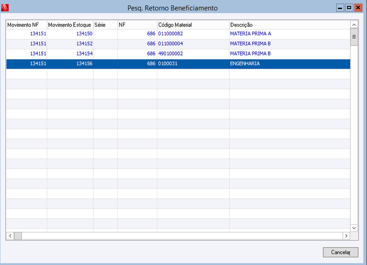Click Movimento NF 134151 in ENGENHARIA row
The image size is (367, 265).
(38, 64)
